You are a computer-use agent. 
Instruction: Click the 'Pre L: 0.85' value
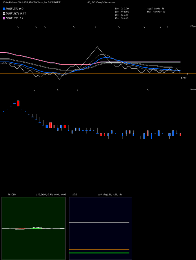(122, 15)
